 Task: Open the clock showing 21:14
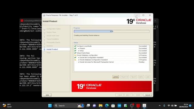(183, 106)
